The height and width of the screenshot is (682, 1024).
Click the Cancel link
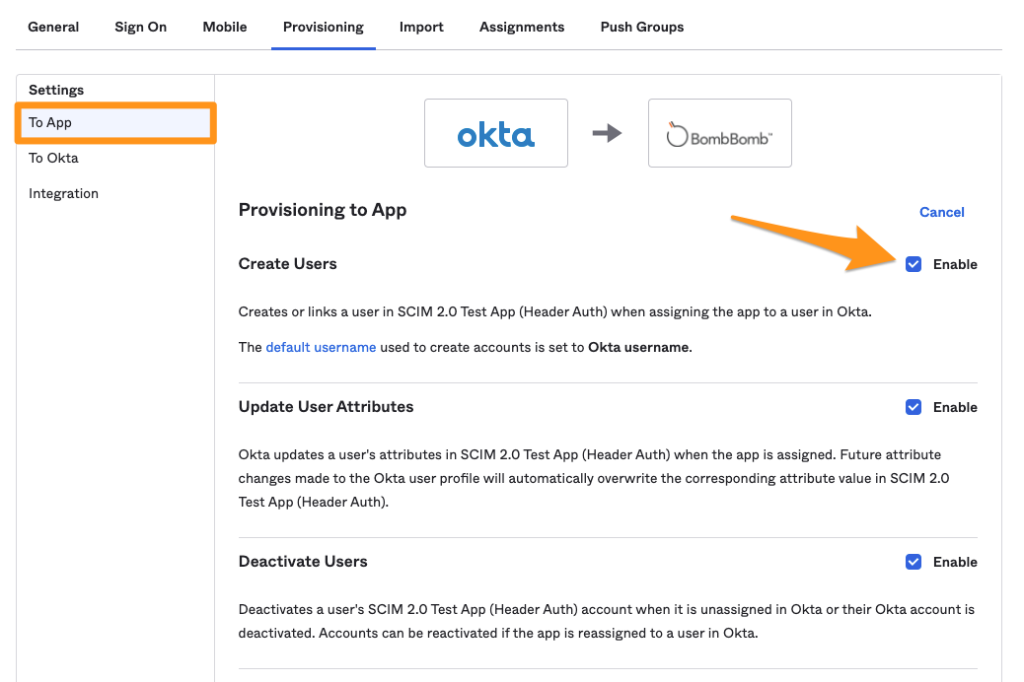941,212
